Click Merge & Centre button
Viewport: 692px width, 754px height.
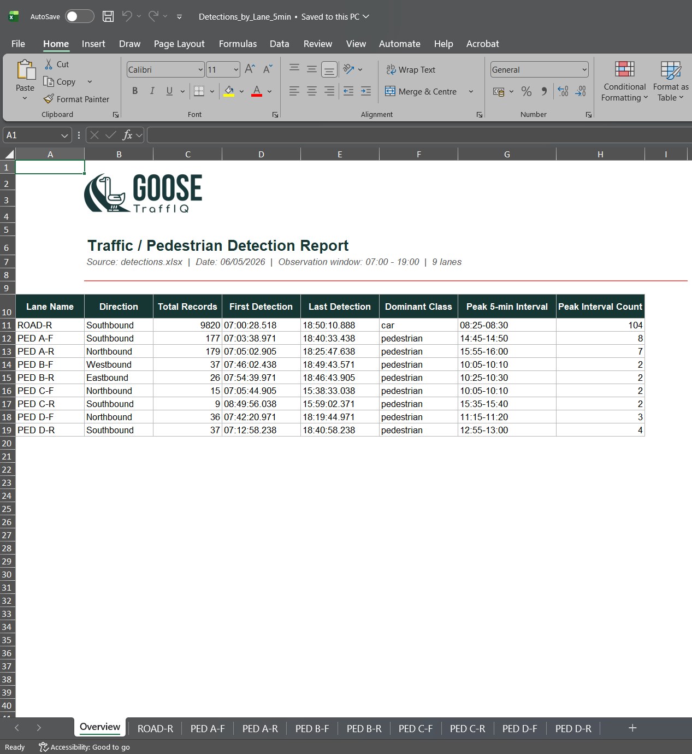click(x=421, y=91)
